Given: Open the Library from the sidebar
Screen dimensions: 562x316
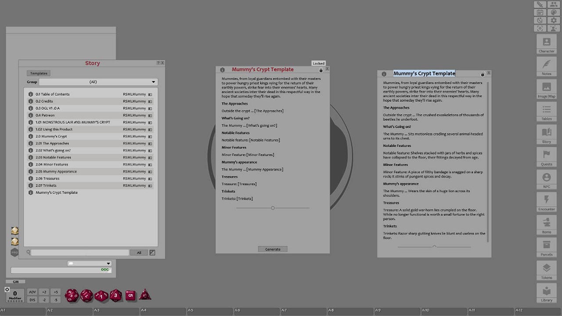Looking at the screenshot, I should (546, 294).
